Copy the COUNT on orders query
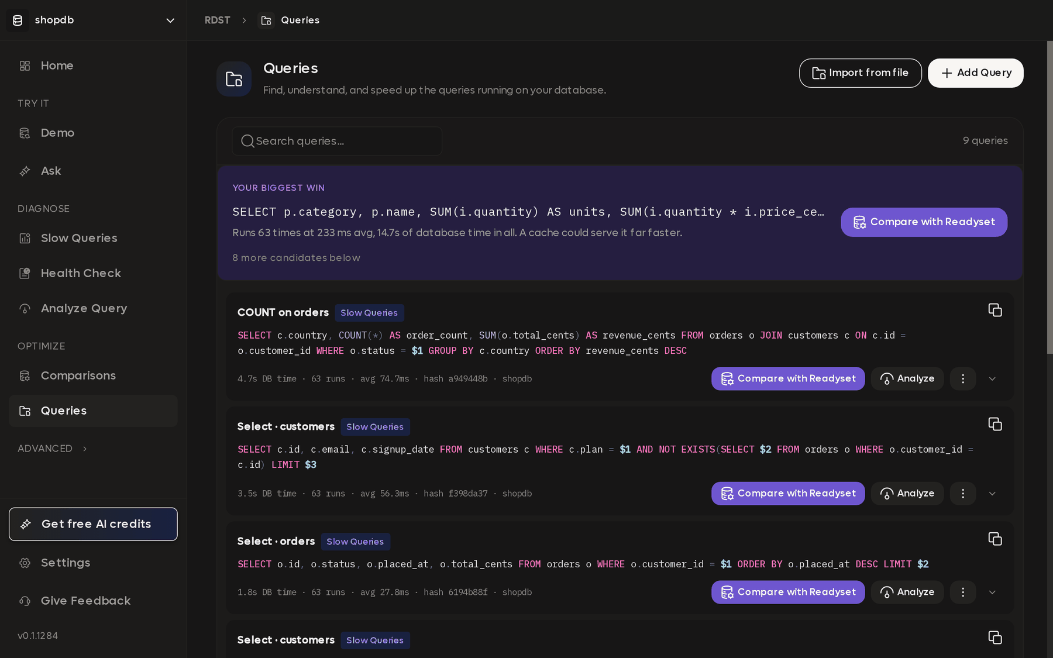Viewport: 1053px width, 658px height. tap(994, 310)
